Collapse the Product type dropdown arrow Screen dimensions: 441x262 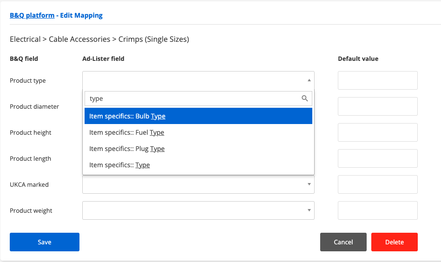(x=309, y=80)
